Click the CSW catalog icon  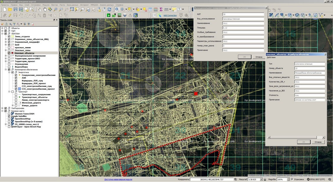154,15
